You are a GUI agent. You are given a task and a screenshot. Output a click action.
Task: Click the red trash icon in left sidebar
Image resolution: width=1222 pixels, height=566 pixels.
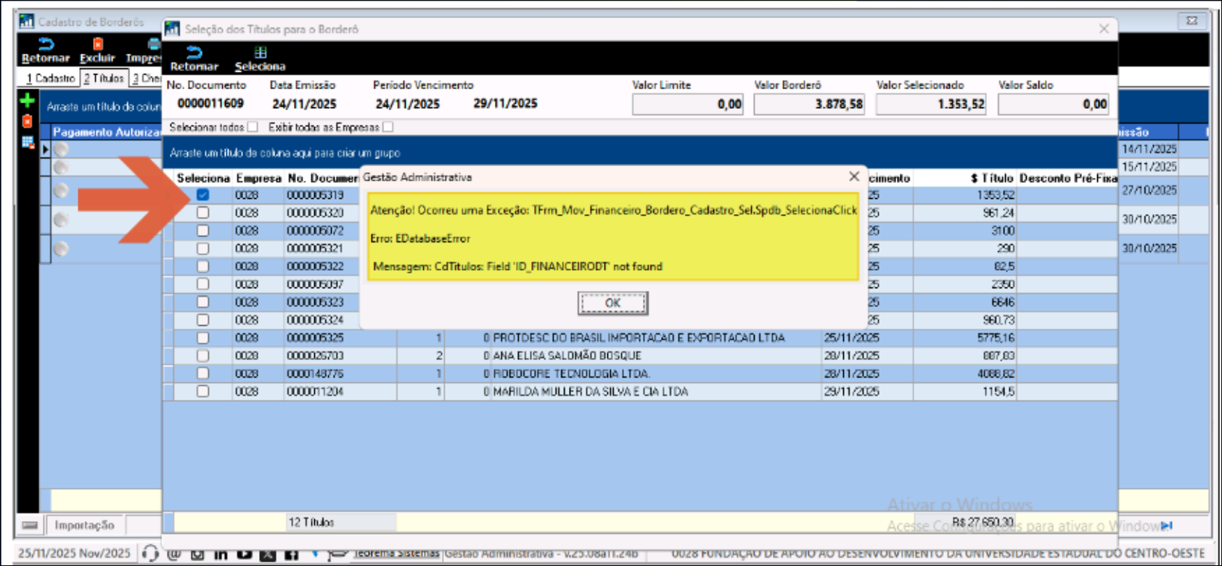[x=28, y=121]
